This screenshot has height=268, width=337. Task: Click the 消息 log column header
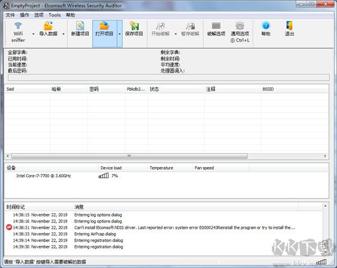click(185, 207)
